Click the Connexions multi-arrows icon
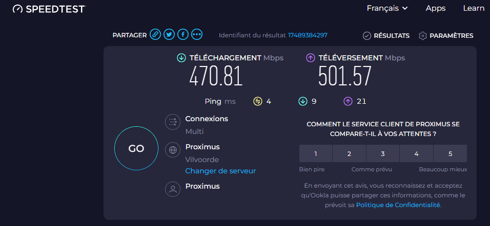The width and height of the screenshot is (490, 226). point(173,122)
